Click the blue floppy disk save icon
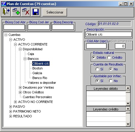135x132 pixels. pos(36,12)
